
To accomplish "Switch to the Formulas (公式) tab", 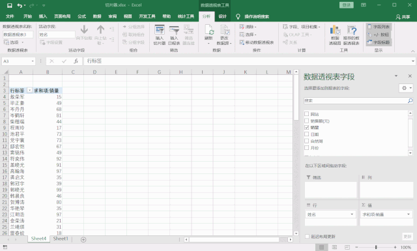I will (x=81, y=16).
